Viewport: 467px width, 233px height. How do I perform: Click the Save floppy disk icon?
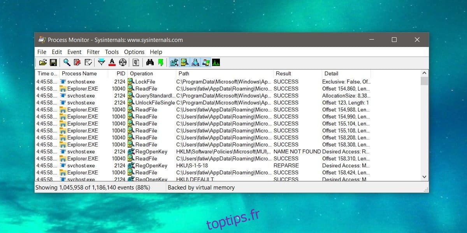point(53,63)
